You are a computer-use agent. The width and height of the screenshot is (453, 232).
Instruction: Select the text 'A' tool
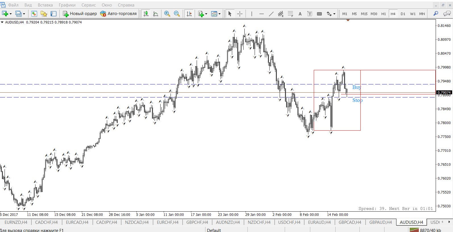pyautogui.click(x=300, y=14)
